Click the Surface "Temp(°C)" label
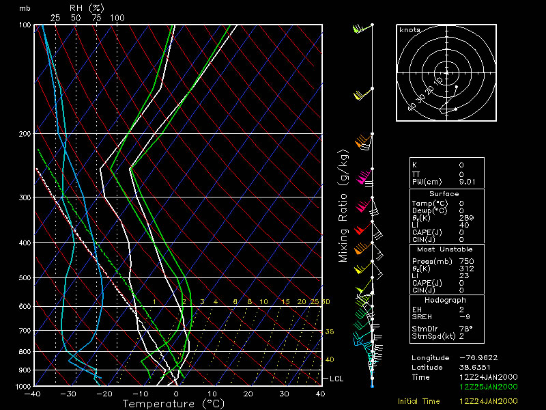This screenshot has height=410, width=546. coord(430,204)
